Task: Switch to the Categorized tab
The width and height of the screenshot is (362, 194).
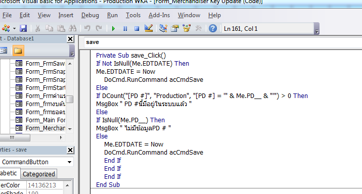Action: coord(39,174)
